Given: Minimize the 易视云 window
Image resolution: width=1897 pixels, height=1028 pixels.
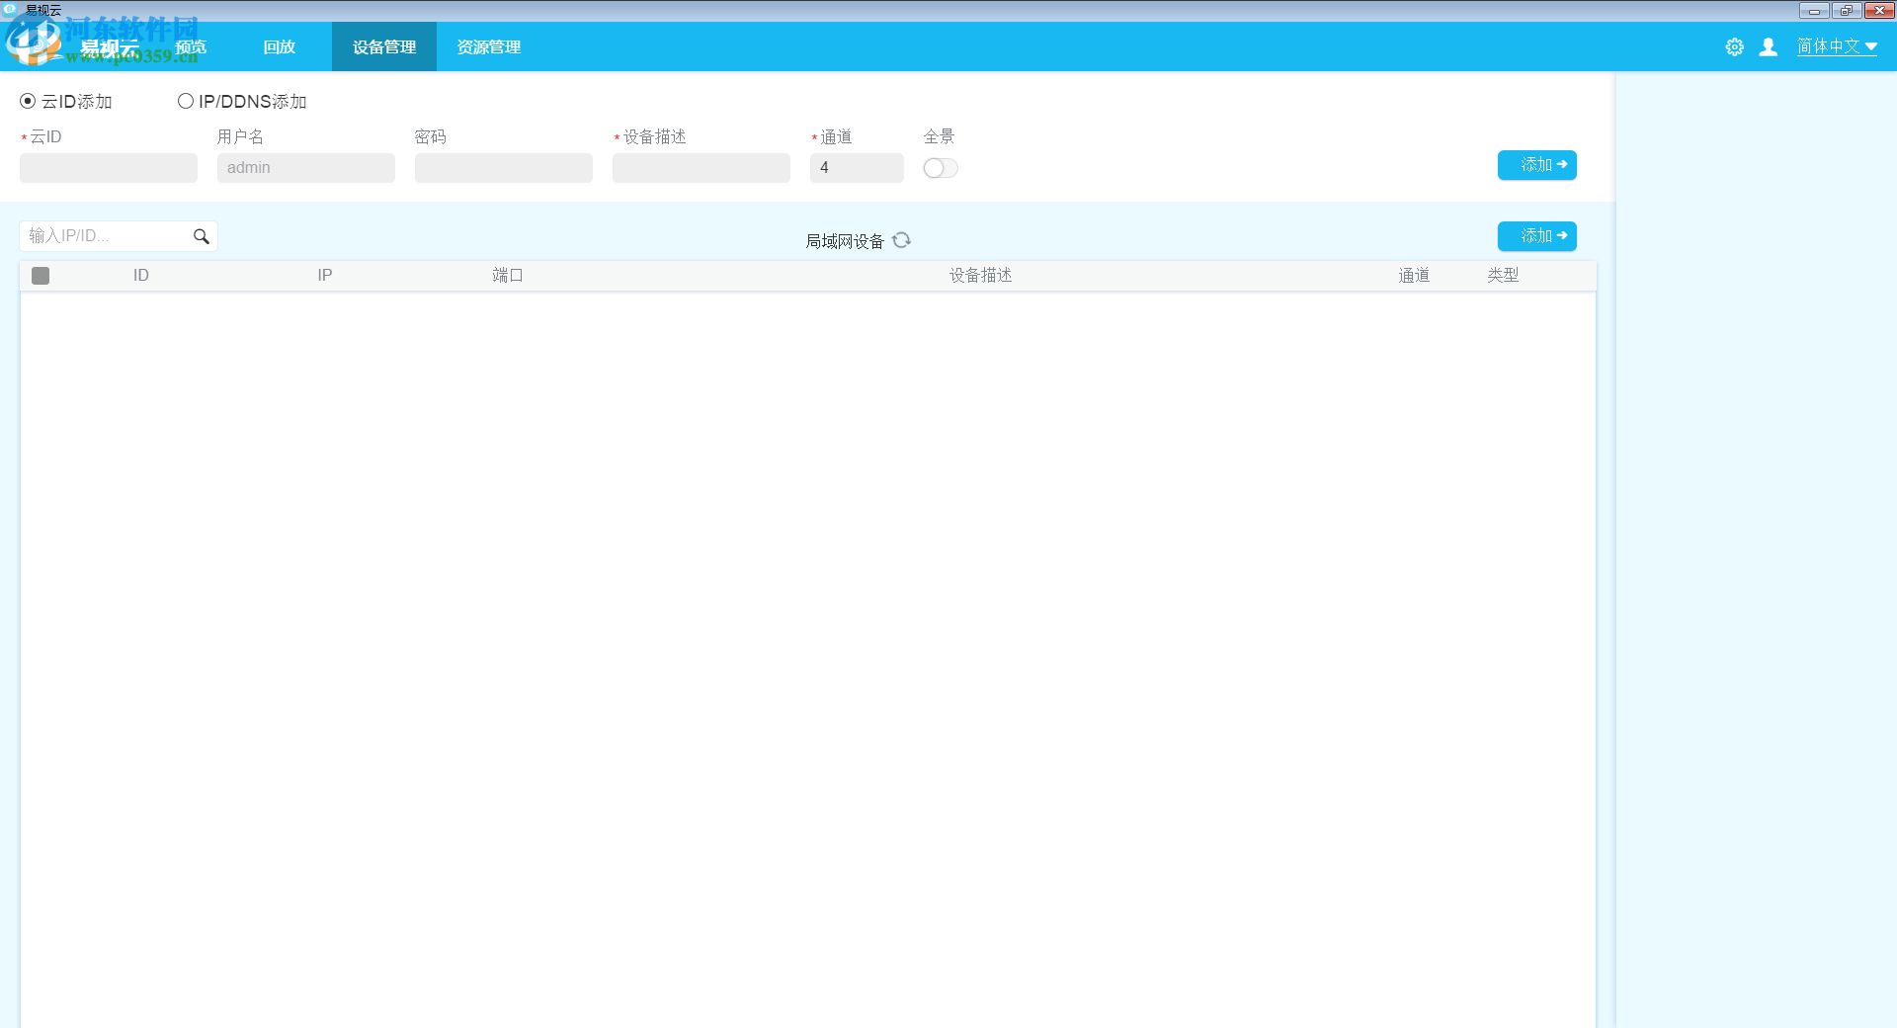Looking at the screenshot, I should coord(1814,11).
